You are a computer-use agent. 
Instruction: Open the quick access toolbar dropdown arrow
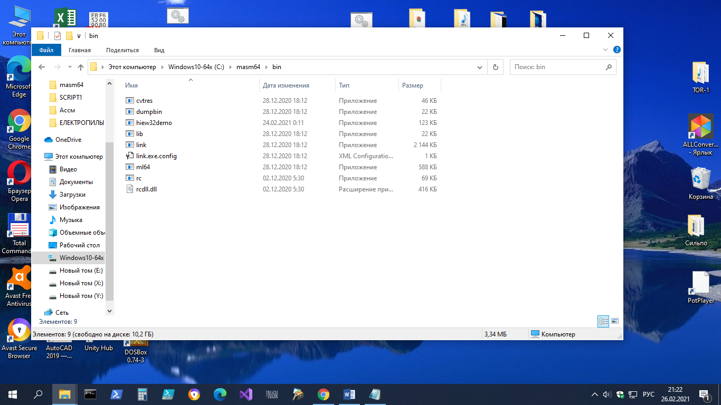pyautogui.click(x=79, y=36)
